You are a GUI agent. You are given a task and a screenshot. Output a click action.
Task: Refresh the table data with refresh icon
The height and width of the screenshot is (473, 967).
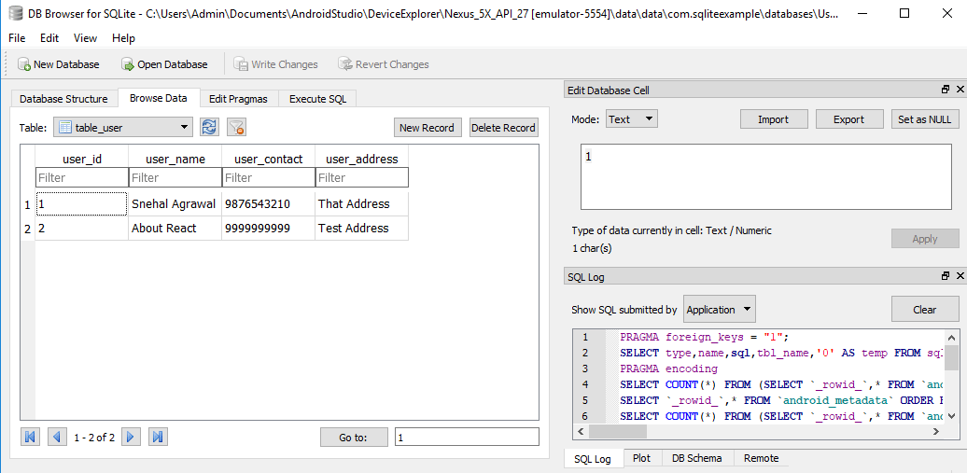point(210,128)
